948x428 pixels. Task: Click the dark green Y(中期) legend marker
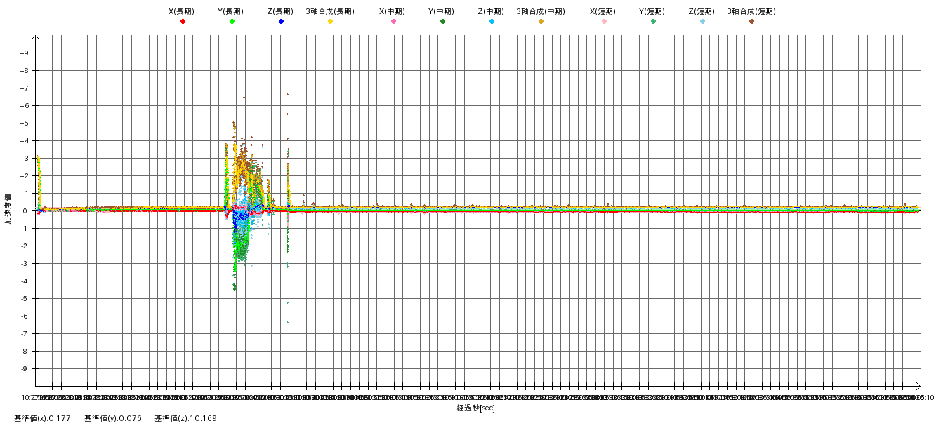[x=442, y=22]
